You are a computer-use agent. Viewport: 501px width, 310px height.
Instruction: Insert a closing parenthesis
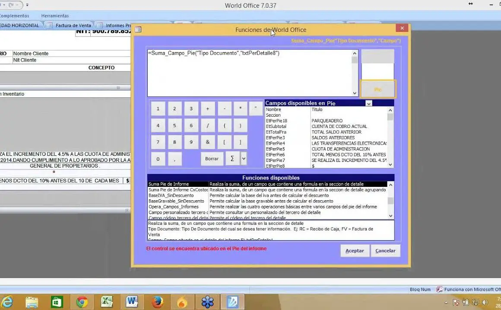pos(240,126)
